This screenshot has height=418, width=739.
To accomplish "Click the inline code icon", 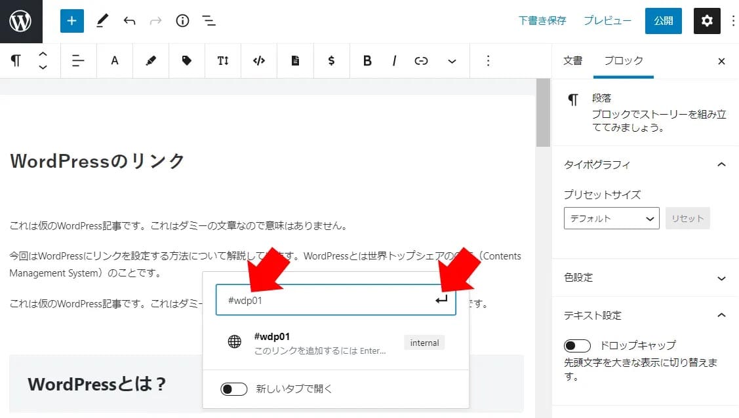I will tap(259, 61).
